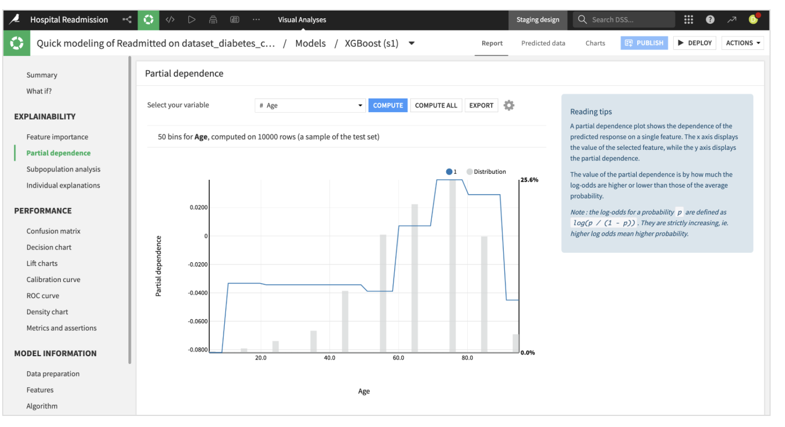Click the activity trend arrow icon
Viewport: 785px width, 427px height.
pyautogui.click(x=732, y=19)
